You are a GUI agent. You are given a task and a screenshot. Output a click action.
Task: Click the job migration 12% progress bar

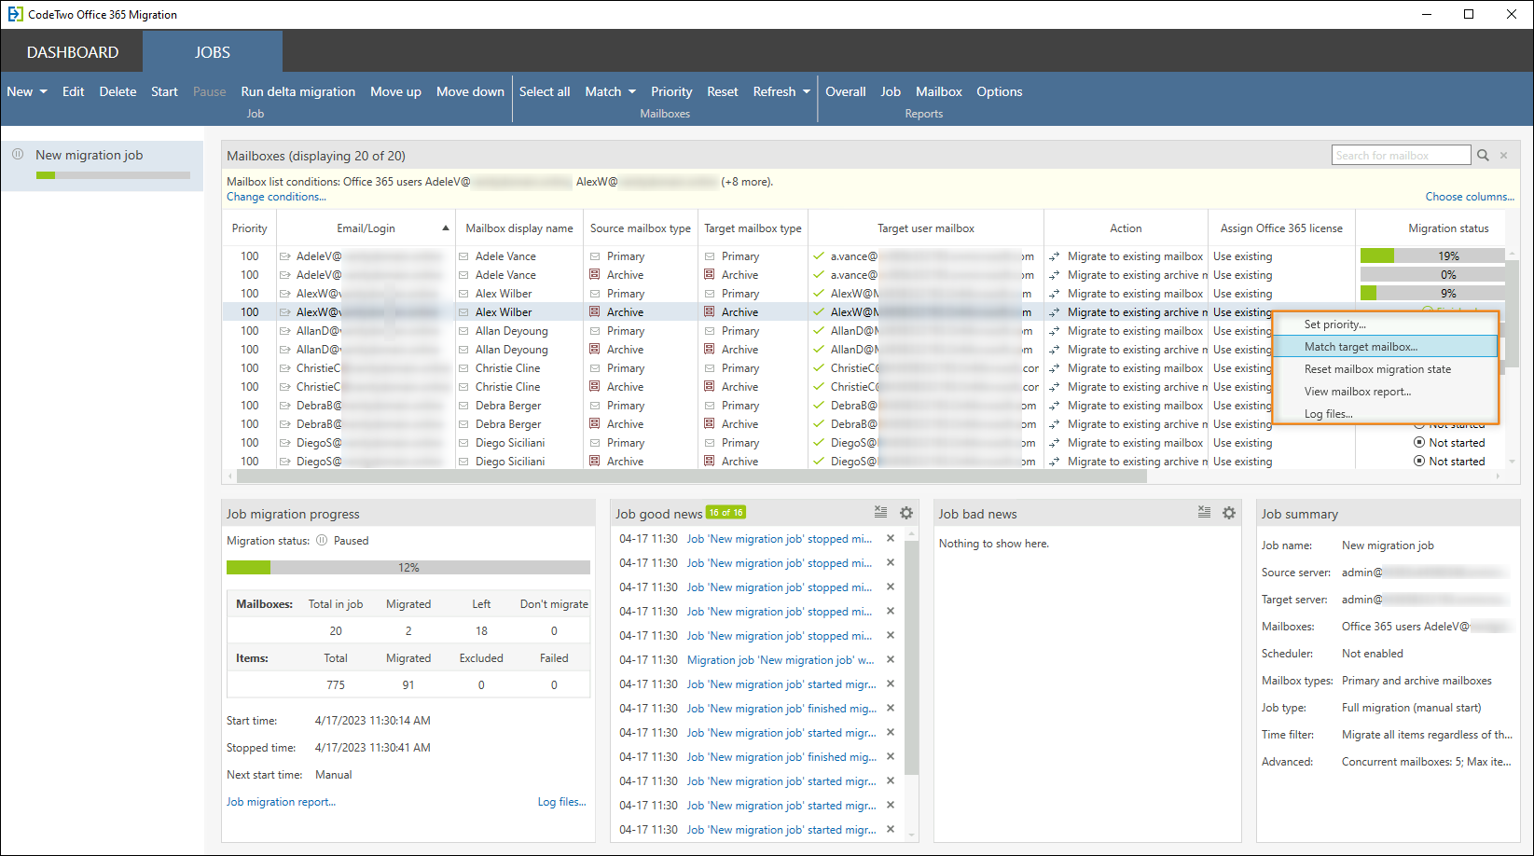click(x=408, y=567)
